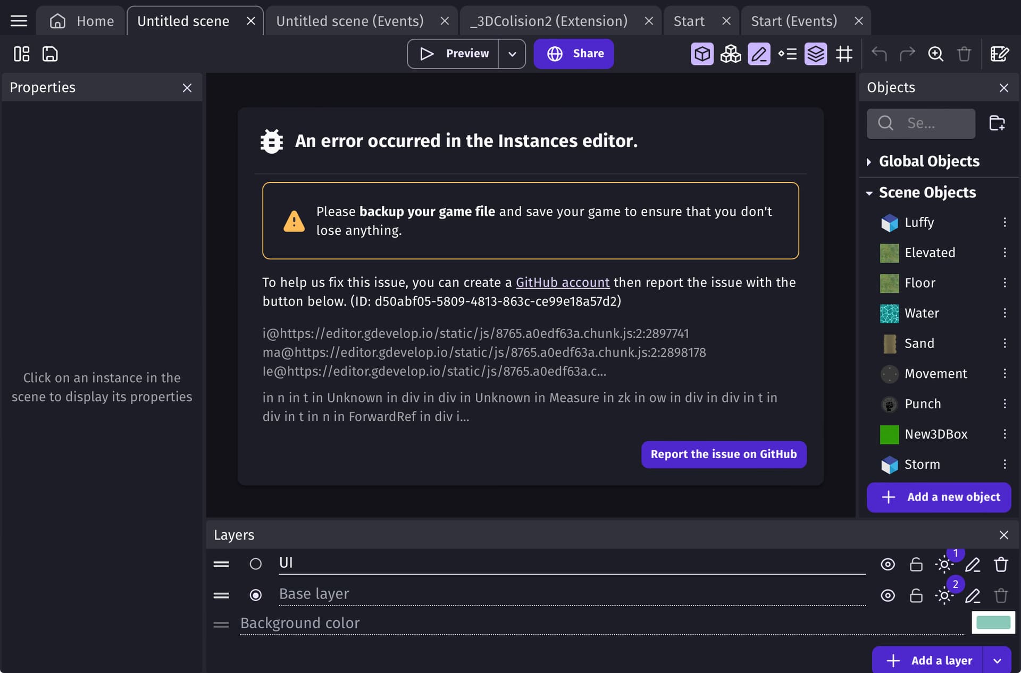The image size is (1021, 673).
Task: Open the object groups editor
Action: 731,54
